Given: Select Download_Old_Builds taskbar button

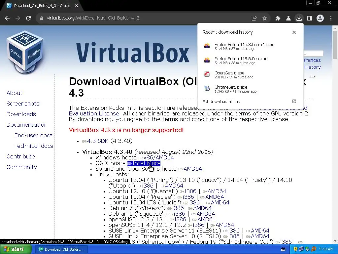Looking at the screenshot, I should pos(62,249).
